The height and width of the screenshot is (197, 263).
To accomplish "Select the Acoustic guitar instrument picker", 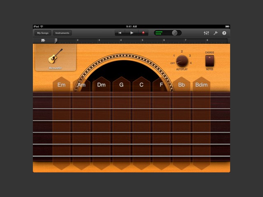I will [55, 58].
